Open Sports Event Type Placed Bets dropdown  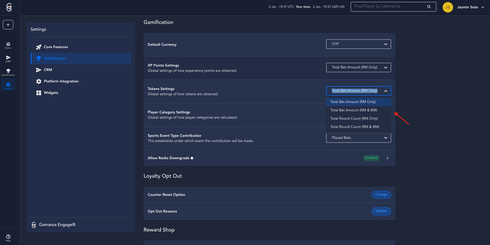(358, 138)
